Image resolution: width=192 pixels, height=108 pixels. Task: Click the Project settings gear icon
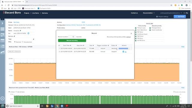[x=157, y=17]
